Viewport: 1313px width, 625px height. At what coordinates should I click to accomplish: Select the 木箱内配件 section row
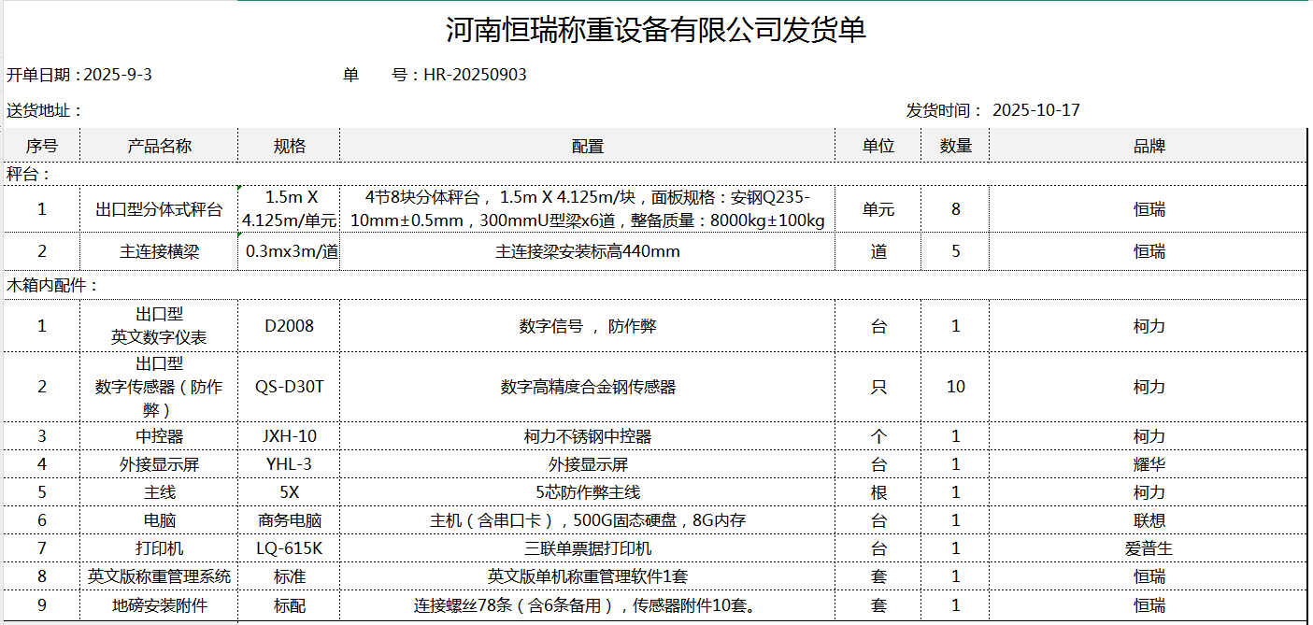(52, 285)
